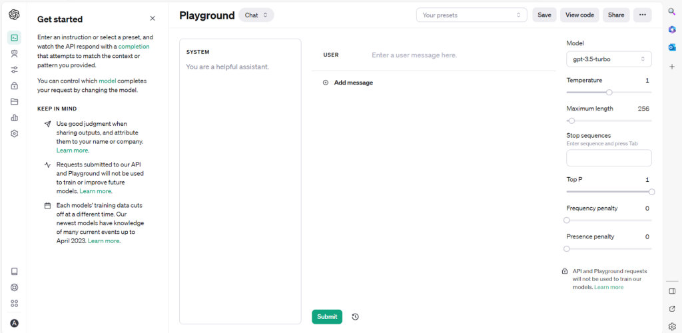Click the history clock icon next to Submit

point(356,317)
